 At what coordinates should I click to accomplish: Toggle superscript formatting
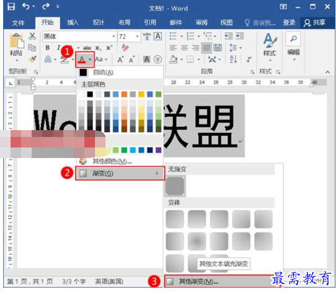click(109, 47)
